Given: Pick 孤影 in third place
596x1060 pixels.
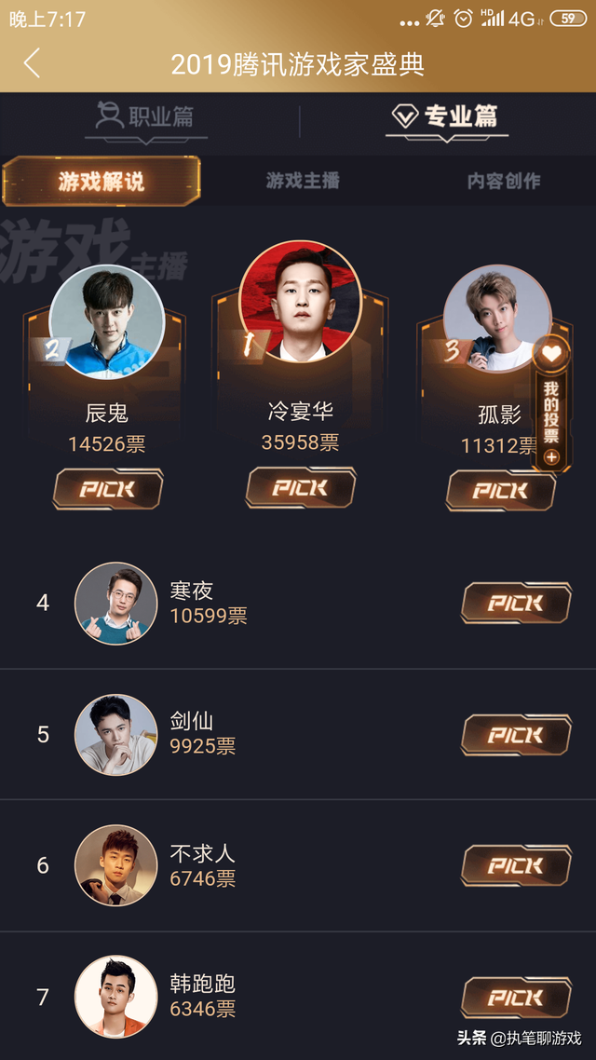Looking at the screenshot, I should tap(501, 490).
